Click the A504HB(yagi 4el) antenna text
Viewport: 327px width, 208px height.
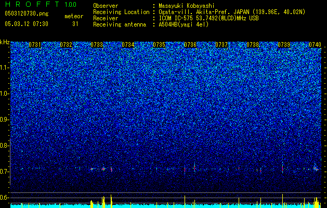point(184,24)
